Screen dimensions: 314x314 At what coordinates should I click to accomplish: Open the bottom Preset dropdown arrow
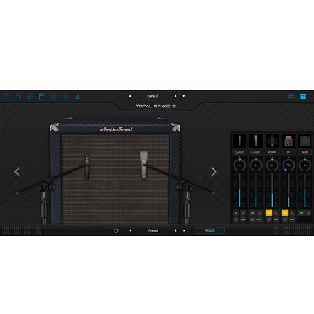184,230
